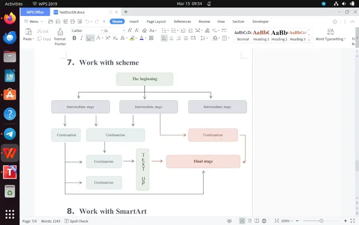
Task: Click the Save icon in quick access toolbar
Action: (x=58, y=22)
